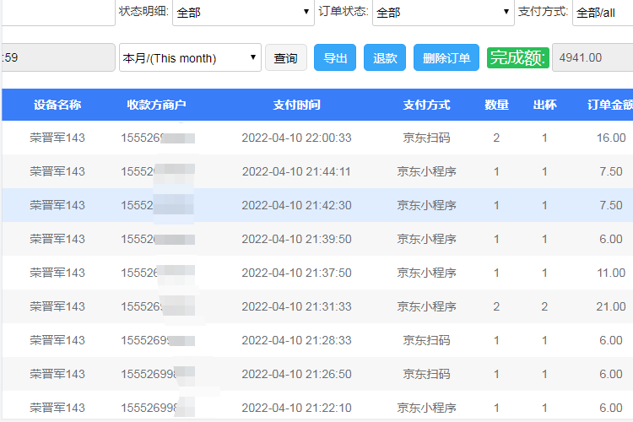Image resolution: width=633 pixels, height=422 pixels.
Task: Click the green 完成额 label
Action: pos(518,58)
